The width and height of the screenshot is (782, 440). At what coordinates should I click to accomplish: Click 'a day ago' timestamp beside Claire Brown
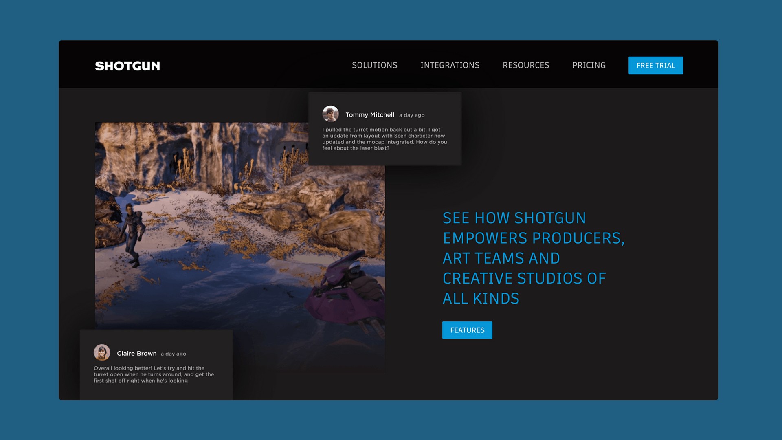[173, 354]
